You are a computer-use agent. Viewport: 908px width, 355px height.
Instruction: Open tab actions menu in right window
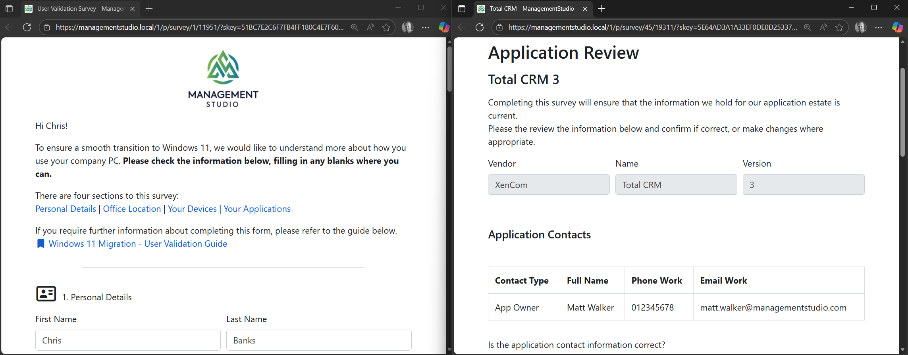pos(462,9)
